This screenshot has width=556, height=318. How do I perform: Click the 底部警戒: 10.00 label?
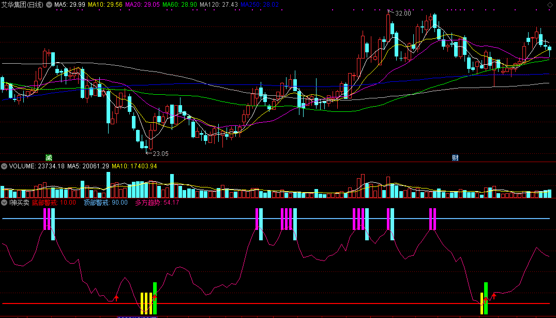(54, 203)
